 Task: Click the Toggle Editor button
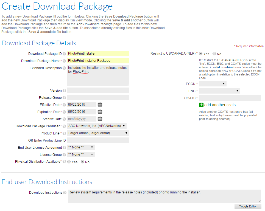pyautogui.click(x=248, y=206)
